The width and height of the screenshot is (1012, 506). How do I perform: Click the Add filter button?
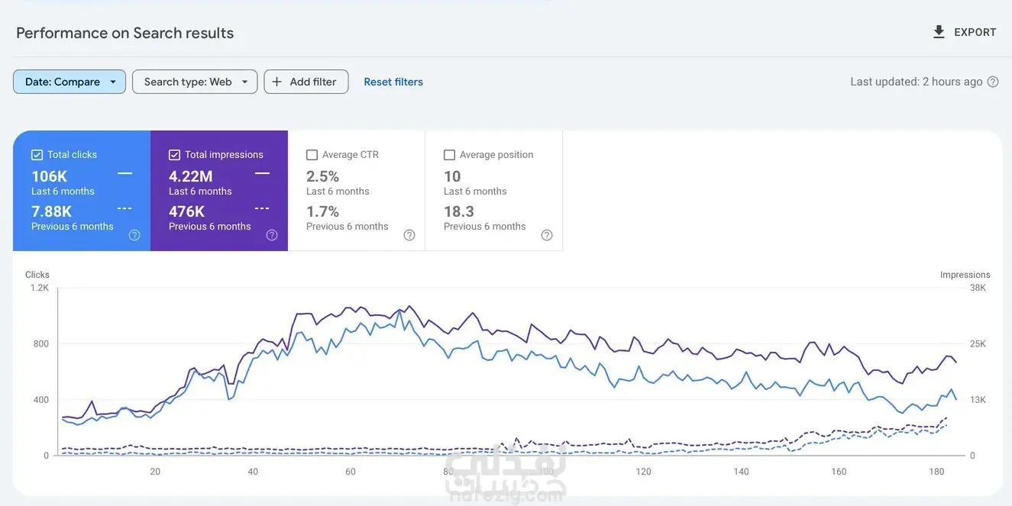coord(306,82)
